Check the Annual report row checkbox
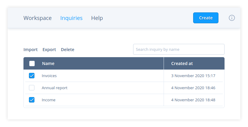The image size is (248, 127). (x=32, y=88)
